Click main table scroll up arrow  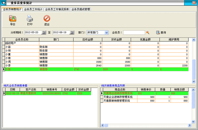(194, 40)
